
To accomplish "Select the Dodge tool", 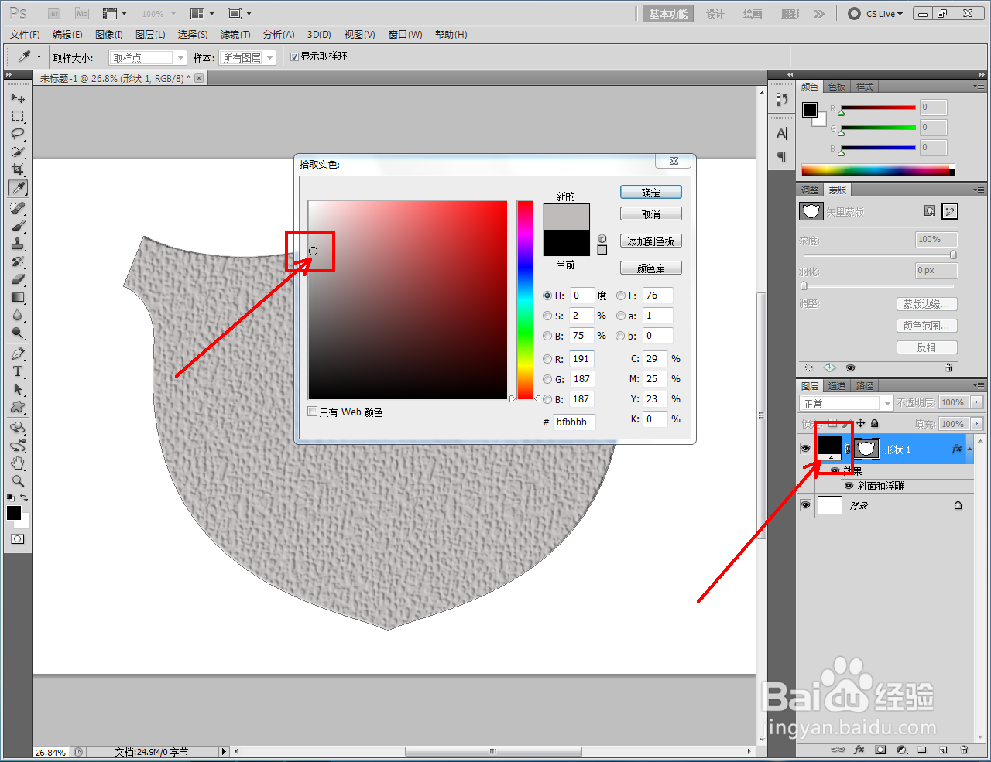I will 18,333.
